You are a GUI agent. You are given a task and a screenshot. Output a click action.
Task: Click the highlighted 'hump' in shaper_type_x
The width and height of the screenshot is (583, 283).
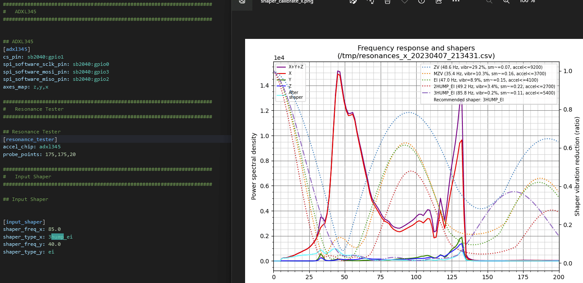[x=57, y=237]
